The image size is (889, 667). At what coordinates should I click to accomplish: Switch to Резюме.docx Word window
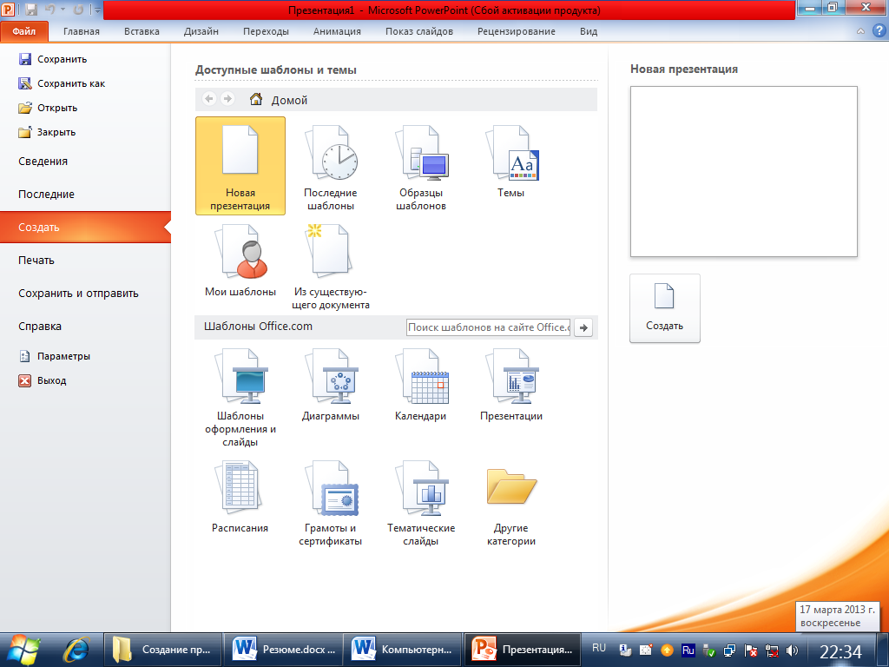coord(284,650)
